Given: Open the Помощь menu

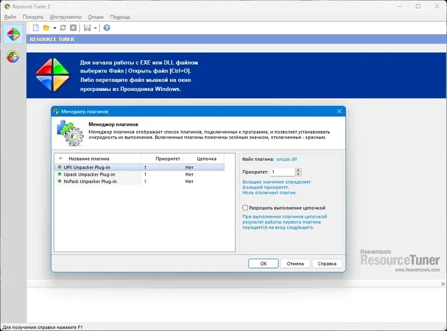Looking at the screenshot, I should (120, 17).
